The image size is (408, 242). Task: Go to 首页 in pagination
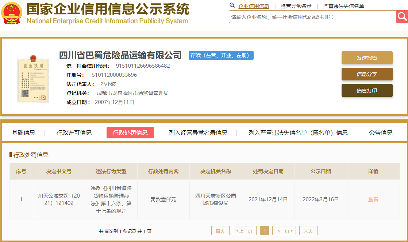[220, 231]
